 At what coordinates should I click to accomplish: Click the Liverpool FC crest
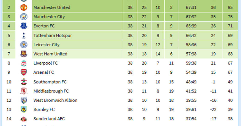[x=24, y=63]
